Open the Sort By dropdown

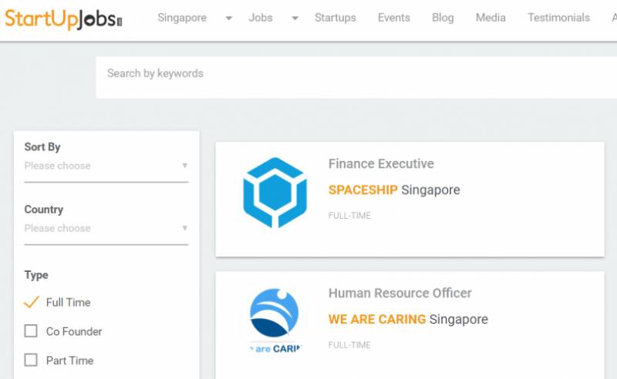point(106,166)
